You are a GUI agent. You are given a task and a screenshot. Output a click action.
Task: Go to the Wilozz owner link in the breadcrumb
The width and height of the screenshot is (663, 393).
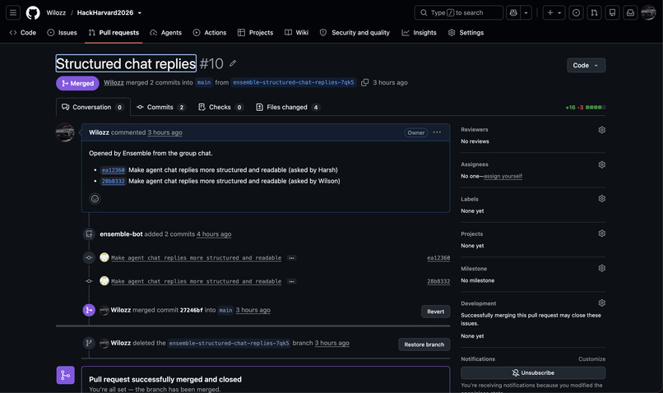tap(56, 12)
